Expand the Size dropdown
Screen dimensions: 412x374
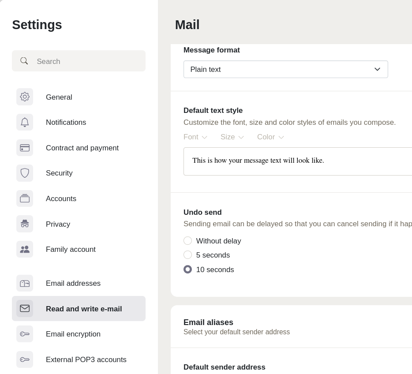pyautogui.click(x=232, y=137)
